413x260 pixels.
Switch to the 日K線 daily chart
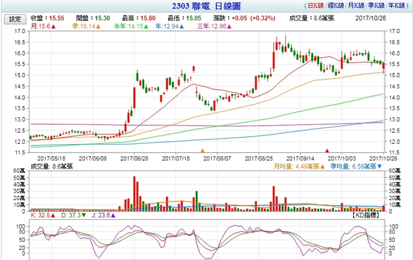pyautogui.click(x=315, y=6)
